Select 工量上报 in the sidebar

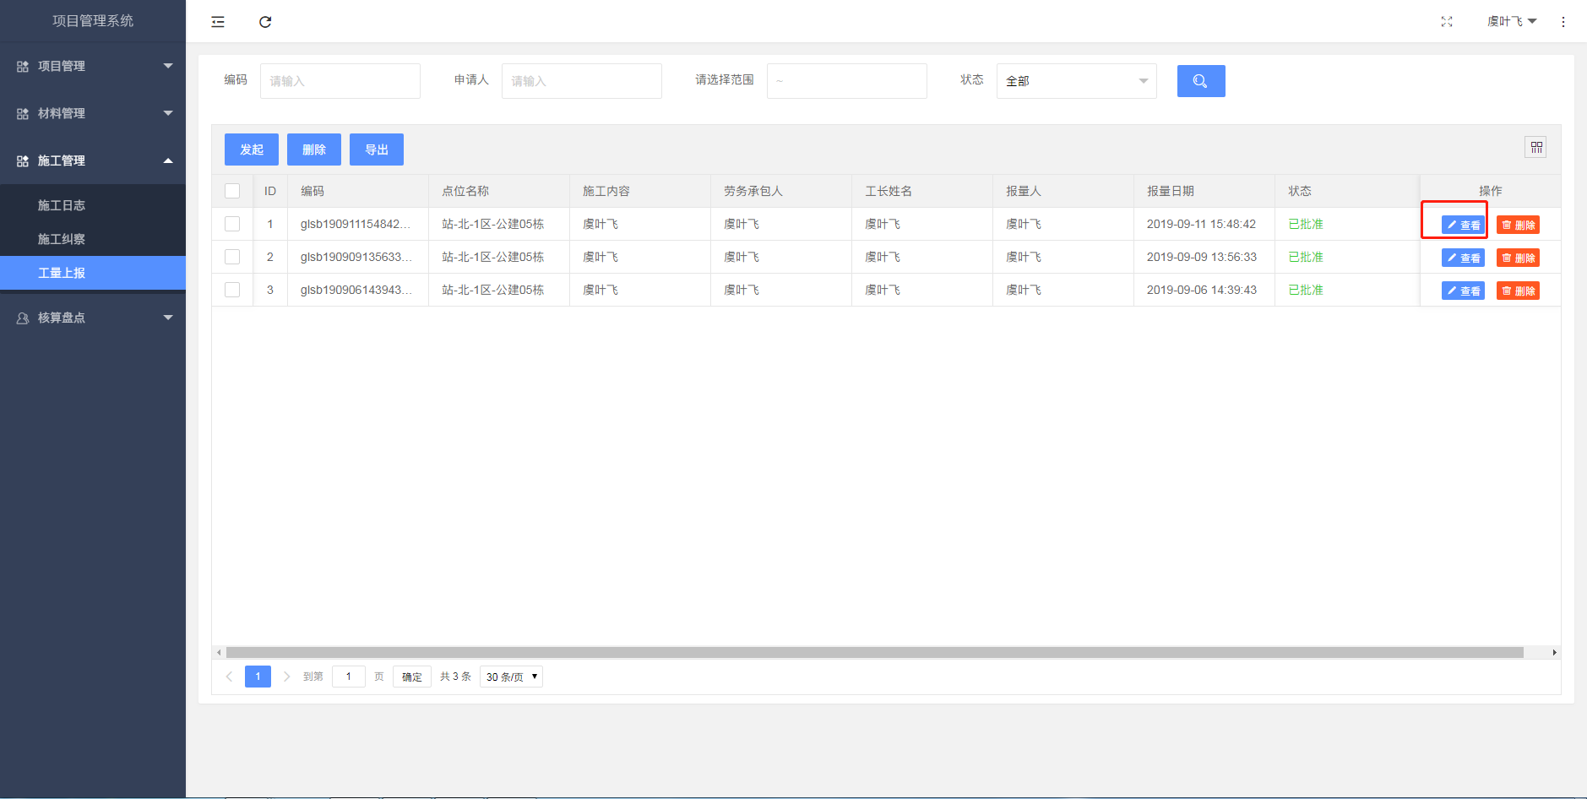(x=93, y=273)
